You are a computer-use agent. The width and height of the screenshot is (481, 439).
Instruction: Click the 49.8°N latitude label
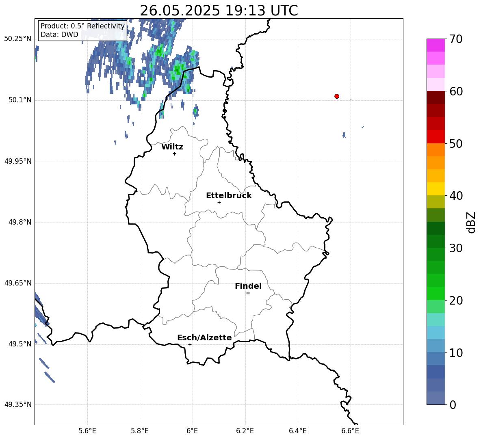pyautogui.click(x=20, y=222)
